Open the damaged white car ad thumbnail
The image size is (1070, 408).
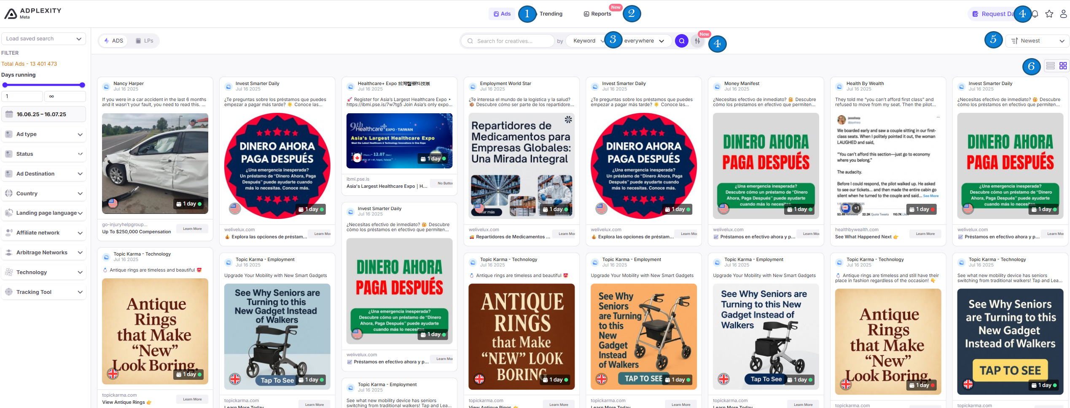[x=155, y=163]
